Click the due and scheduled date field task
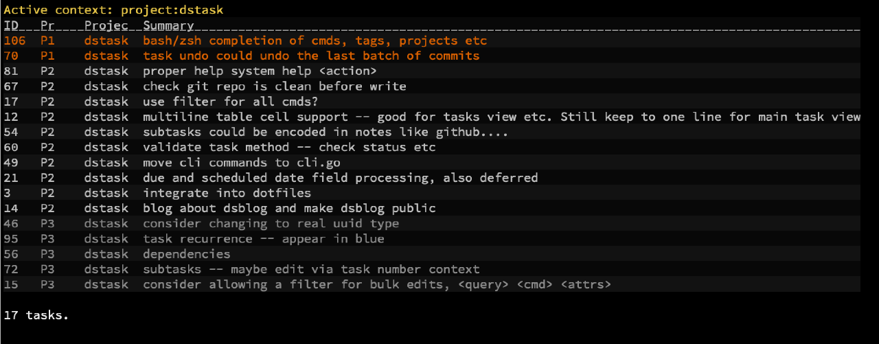Image resolution: width=879 pixels, height=344 pixels. click(431, 178)
